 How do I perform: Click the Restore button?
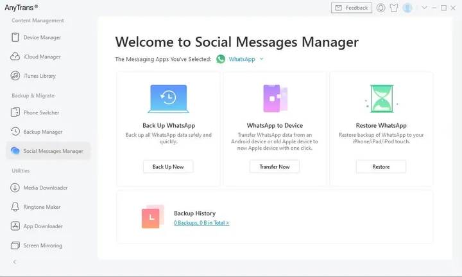381,166
